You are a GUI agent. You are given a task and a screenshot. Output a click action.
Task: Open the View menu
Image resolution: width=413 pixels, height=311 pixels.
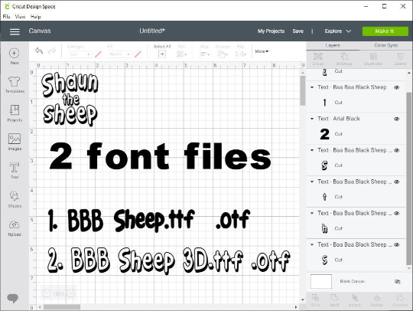20,17
